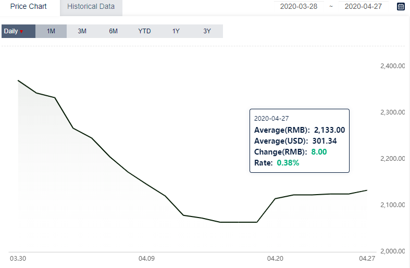This screenshot has height=268, width=410.
Task: Choose the 1M time range
Action: click(51, 31)
